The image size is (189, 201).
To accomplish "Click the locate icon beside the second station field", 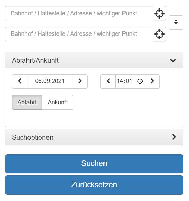I will 159,34.
